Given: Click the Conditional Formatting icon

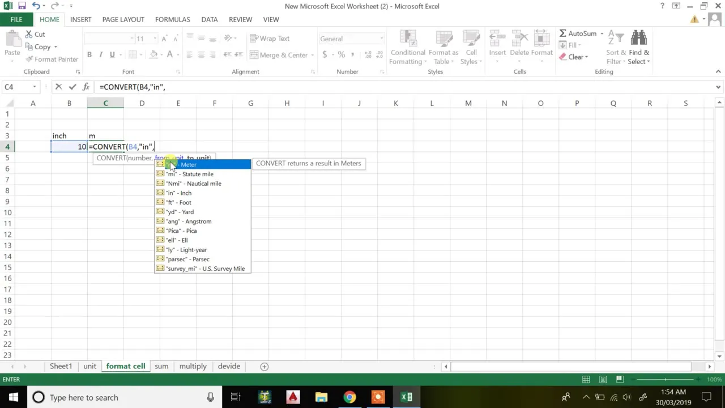Looking at the screenshot, I should click(x=408, y=39).
